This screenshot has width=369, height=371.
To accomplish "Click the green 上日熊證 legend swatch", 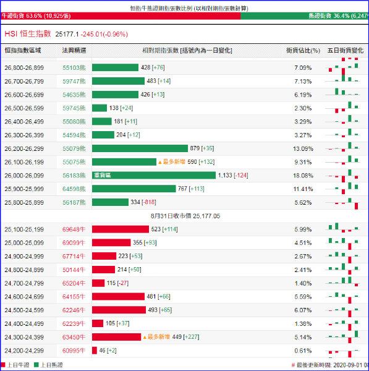I will tap(36, 365).
